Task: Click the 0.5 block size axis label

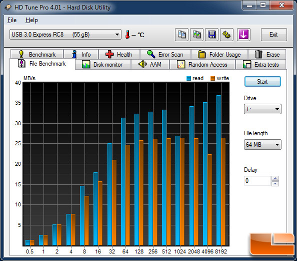Action: click(x=29, y=251)
